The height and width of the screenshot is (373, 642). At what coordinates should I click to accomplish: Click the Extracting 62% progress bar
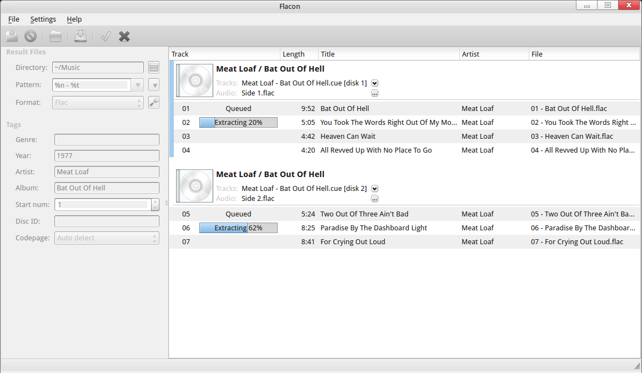pos(238,228)
